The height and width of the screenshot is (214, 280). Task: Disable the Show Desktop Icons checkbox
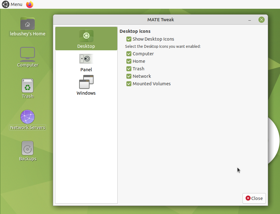tap(129, 39)
